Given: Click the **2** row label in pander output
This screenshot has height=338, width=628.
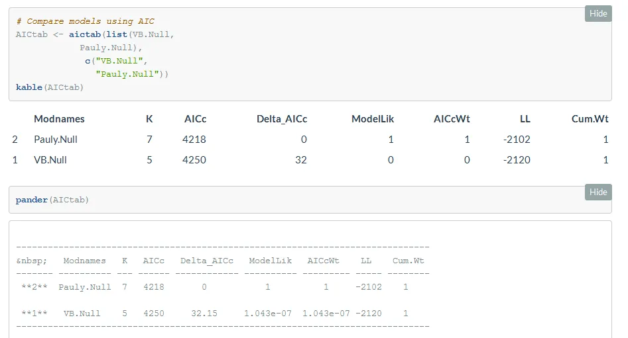Looking at the screenshot, I should pos(32,287).
